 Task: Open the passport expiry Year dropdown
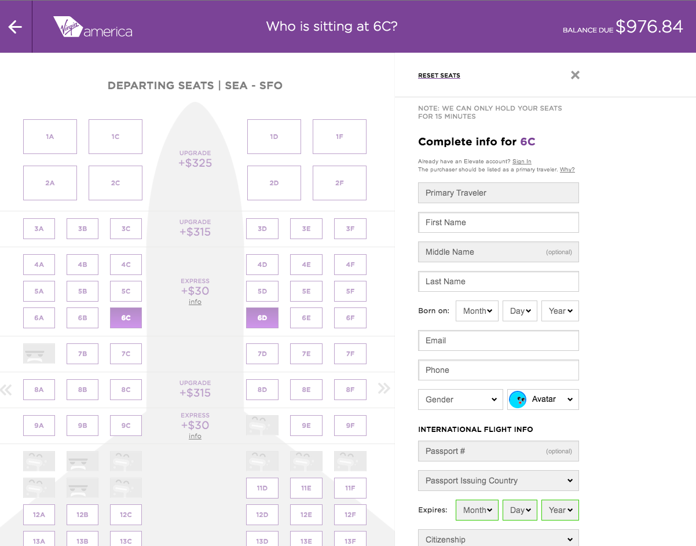560,510
